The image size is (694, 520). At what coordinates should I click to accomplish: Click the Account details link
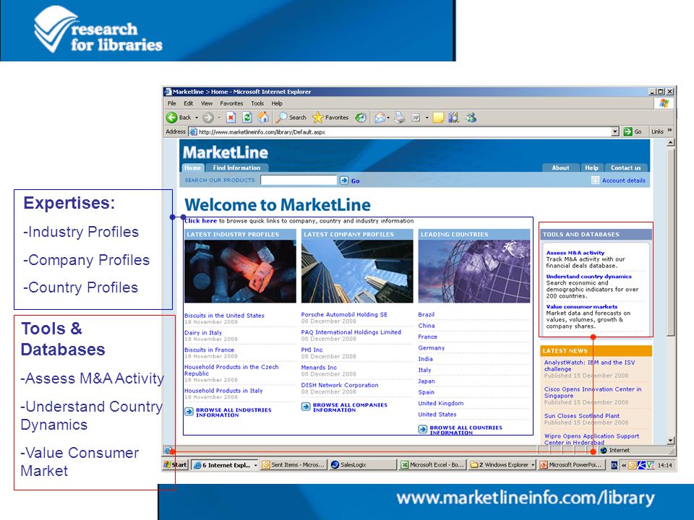pos(624,181)
